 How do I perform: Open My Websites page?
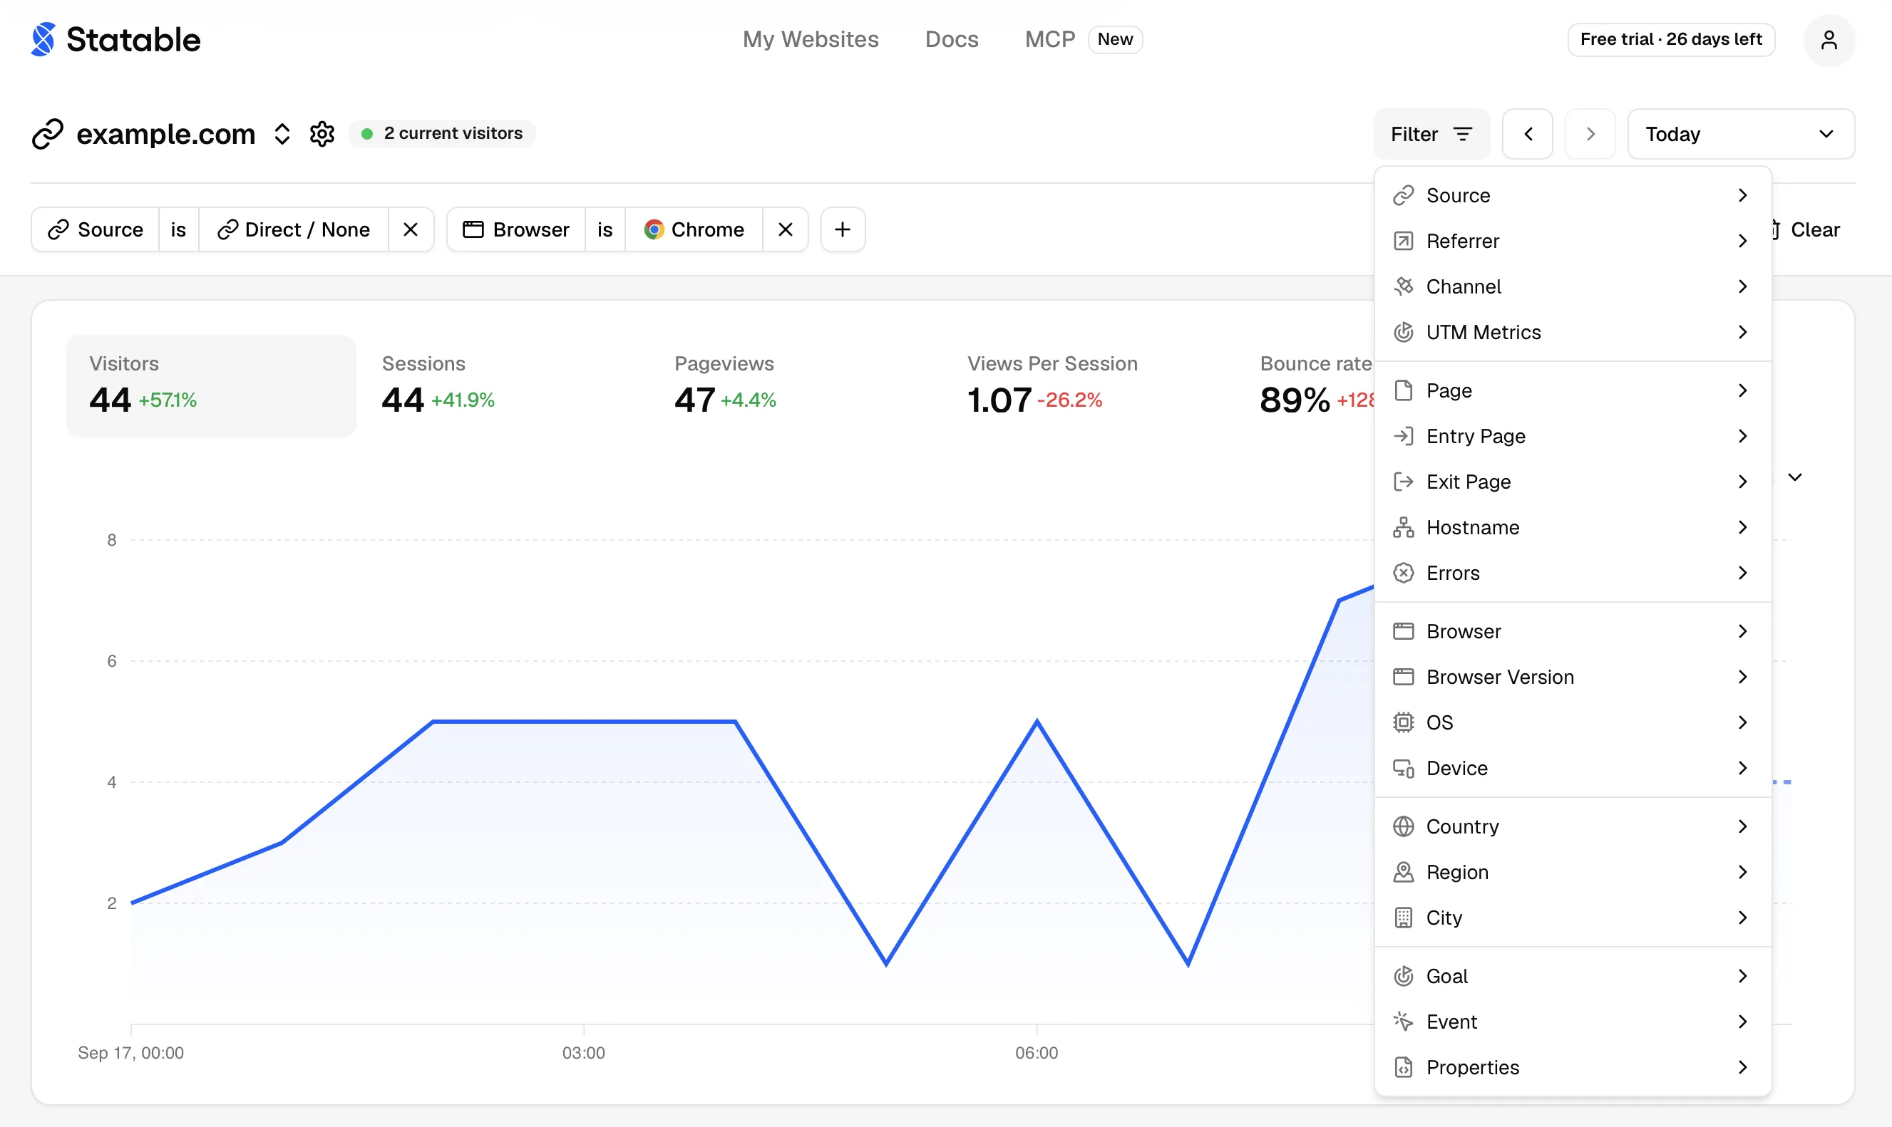tap(811, 39)
